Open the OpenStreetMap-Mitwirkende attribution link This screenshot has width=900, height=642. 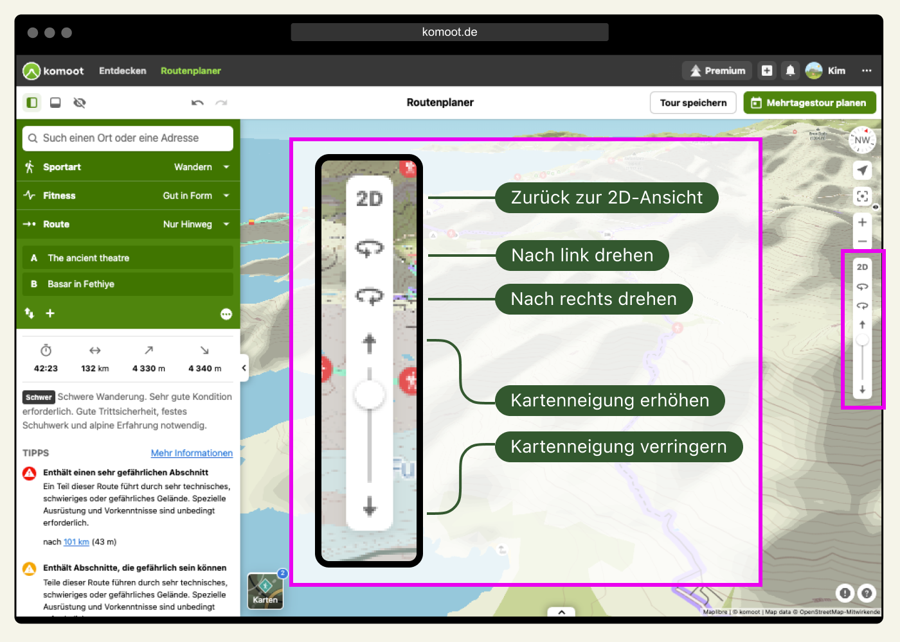pyautogui.click(x=840, y=612)
